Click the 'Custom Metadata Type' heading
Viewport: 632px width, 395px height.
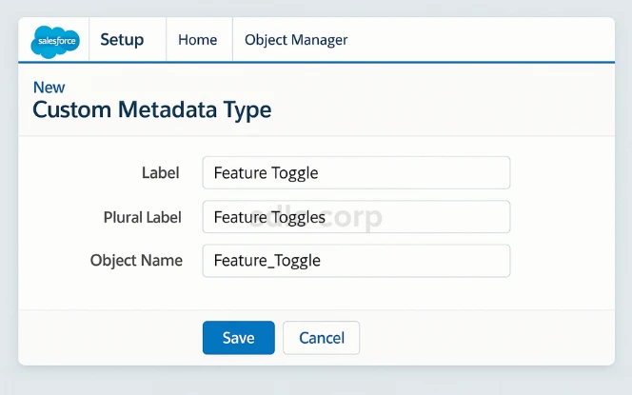click(152, 109)
